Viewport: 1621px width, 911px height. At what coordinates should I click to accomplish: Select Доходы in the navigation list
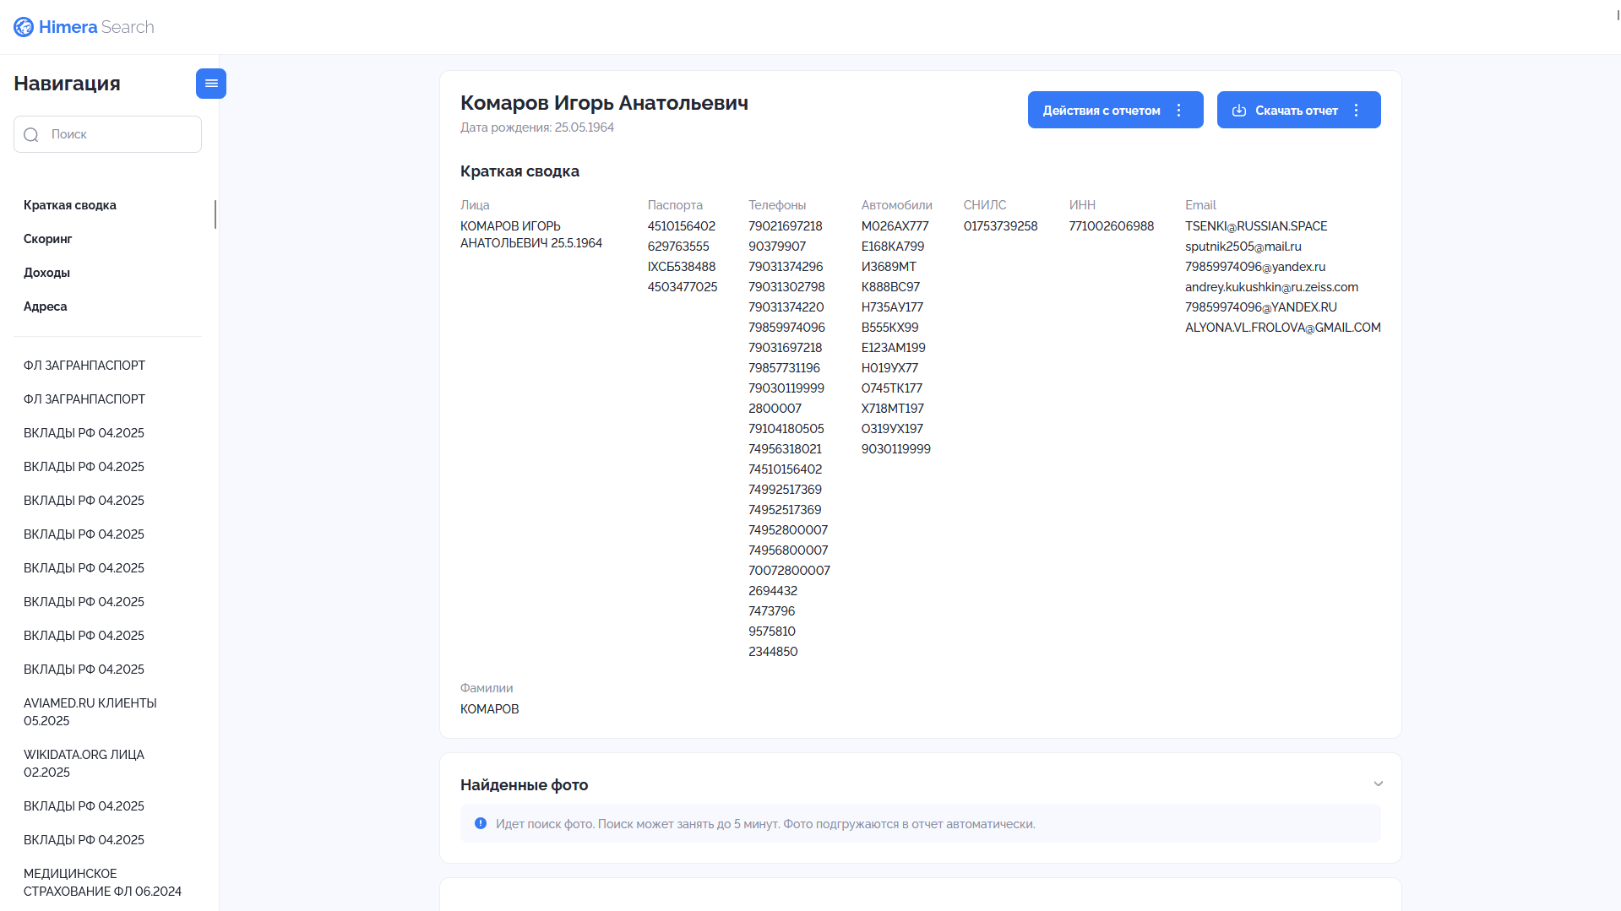click(47, 273)
